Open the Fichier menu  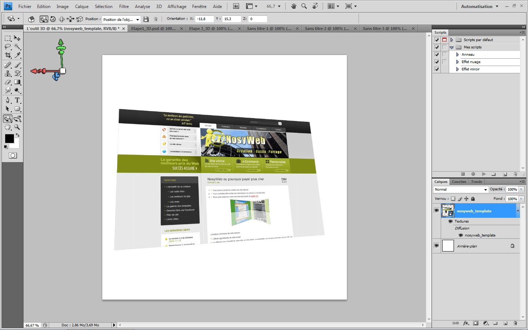click(x=25, y=6)
